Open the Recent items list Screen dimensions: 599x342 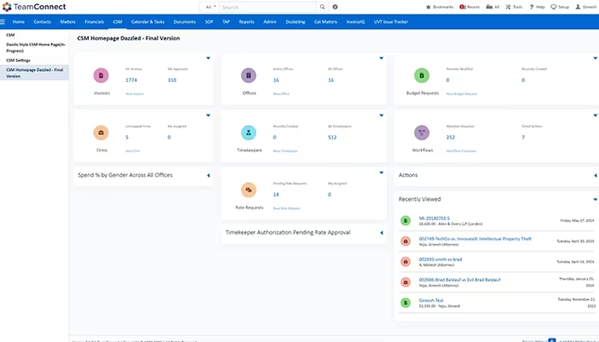470,7
